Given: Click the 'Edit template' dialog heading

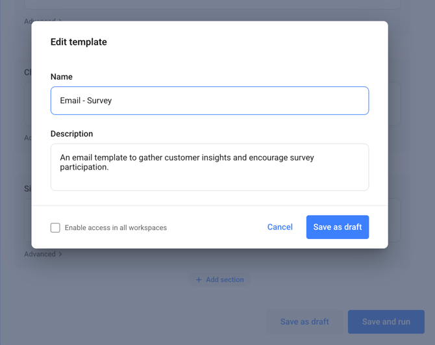Looking at the screenshot, I should click(79, 42).
